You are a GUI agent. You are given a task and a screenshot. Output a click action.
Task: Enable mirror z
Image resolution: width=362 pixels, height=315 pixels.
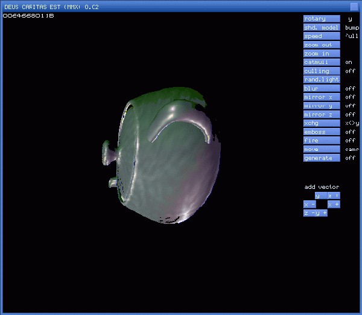(x=322, y=115)
